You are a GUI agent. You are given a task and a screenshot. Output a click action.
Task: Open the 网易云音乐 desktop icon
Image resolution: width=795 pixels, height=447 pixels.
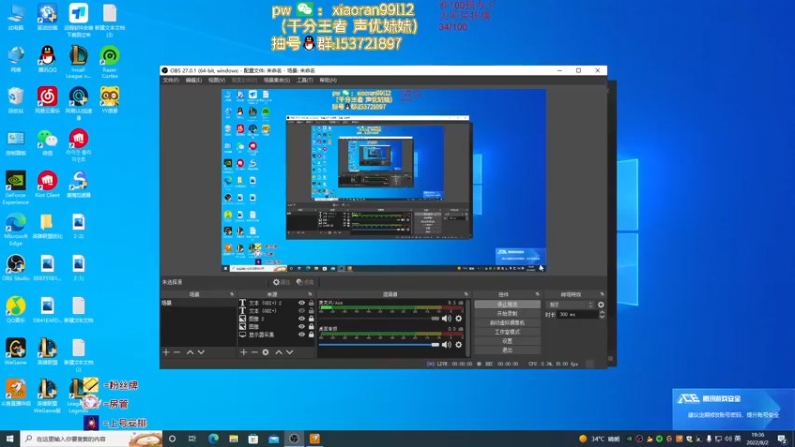click(x=47, y=100)
